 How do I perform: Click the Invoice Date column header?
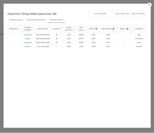click(x=43, y=29)
